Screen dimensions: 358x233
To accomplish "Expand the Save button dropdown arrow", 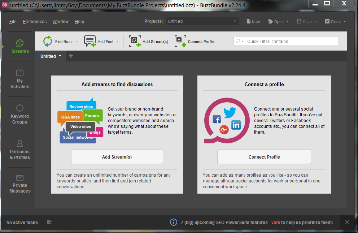I will 316,22.
